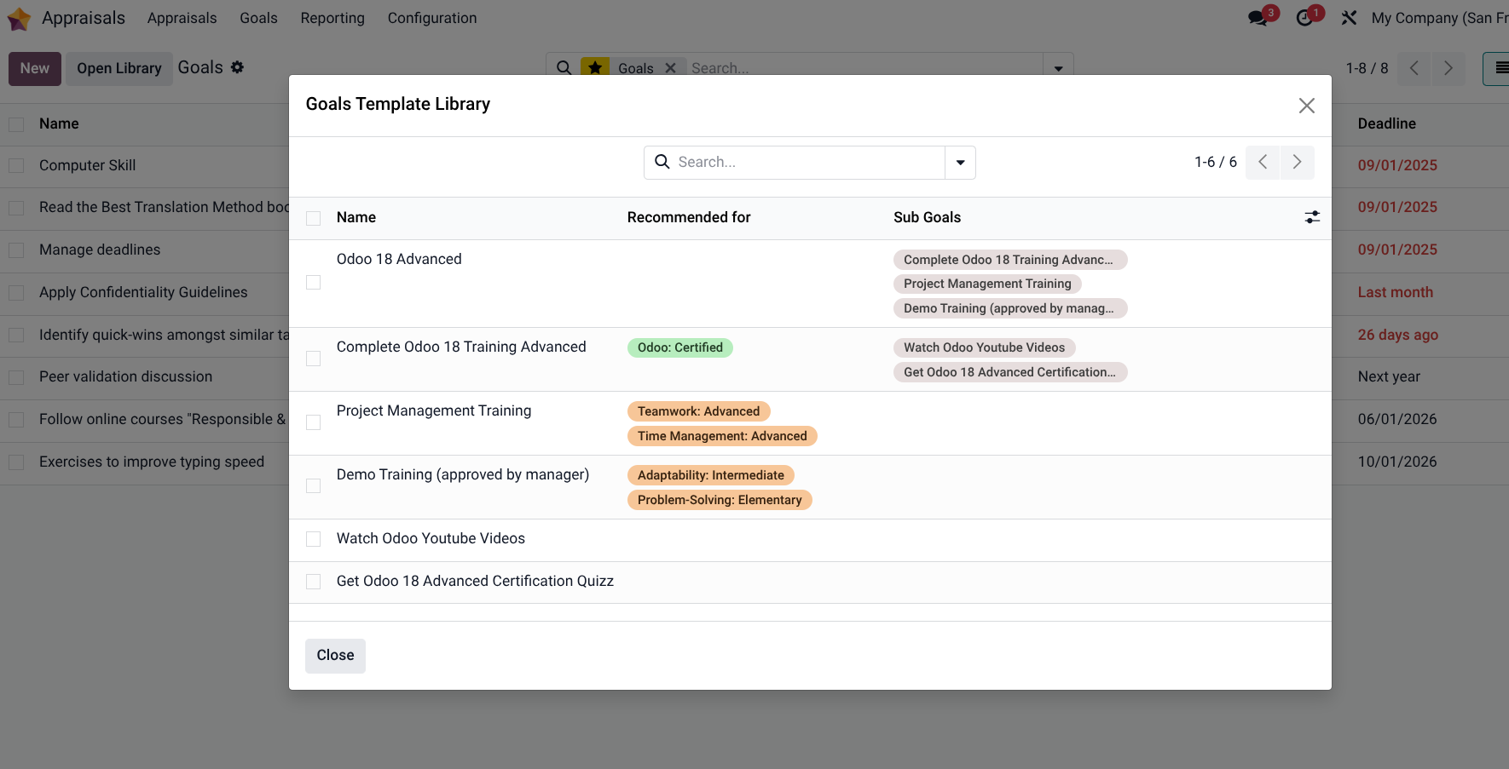1509x769 pixels.
Task: Expand the library search options dropdown
Action: point(960,162)
